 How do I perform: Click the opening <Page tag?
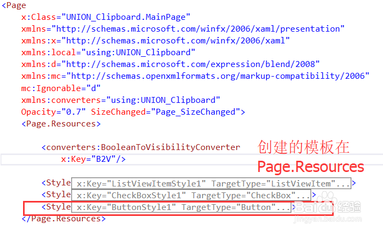(x=14, y=5)
